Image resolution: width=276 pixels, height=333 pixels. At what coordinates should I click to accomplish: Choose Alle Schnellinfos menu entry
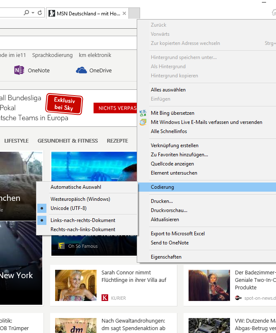207,131
